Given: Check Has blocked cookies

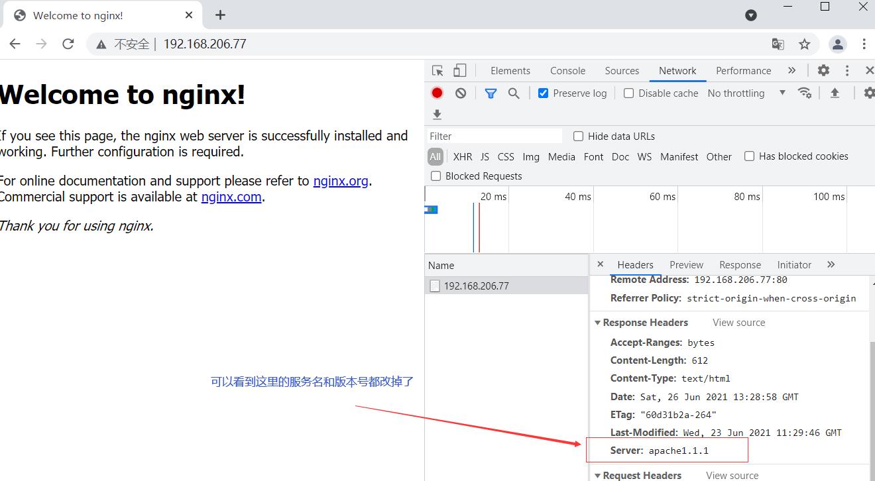Looking at the screenshot, I should coord(749,156).
